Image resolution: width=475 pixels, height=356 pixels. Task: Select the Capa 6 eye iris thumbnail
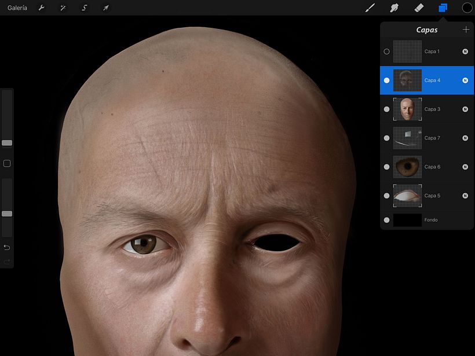tap(407, 167)
